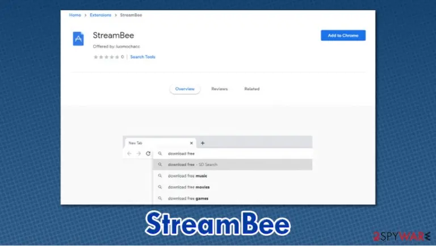Open the Extensions breadcrumb link
The height and width of the screenshot is (246, 436).
pyautogui.click(x=100, y=15)
